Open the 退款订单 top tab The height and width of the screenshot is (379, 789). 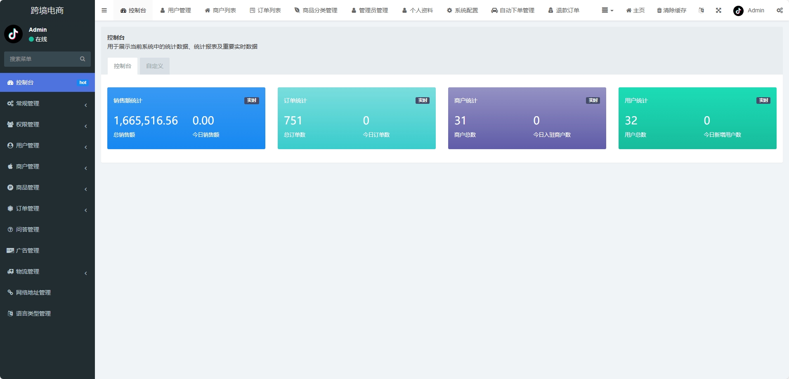pyautogui.click(x=564, y=10)
